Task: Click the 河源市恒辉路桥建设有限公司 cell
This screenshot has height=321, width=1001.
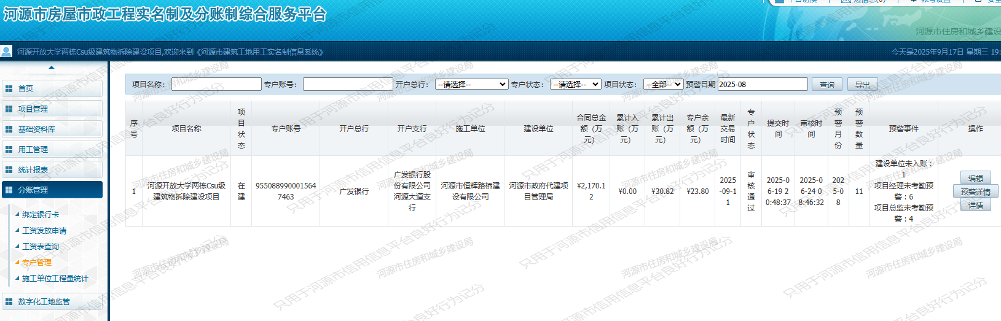Action: point(470,191)
